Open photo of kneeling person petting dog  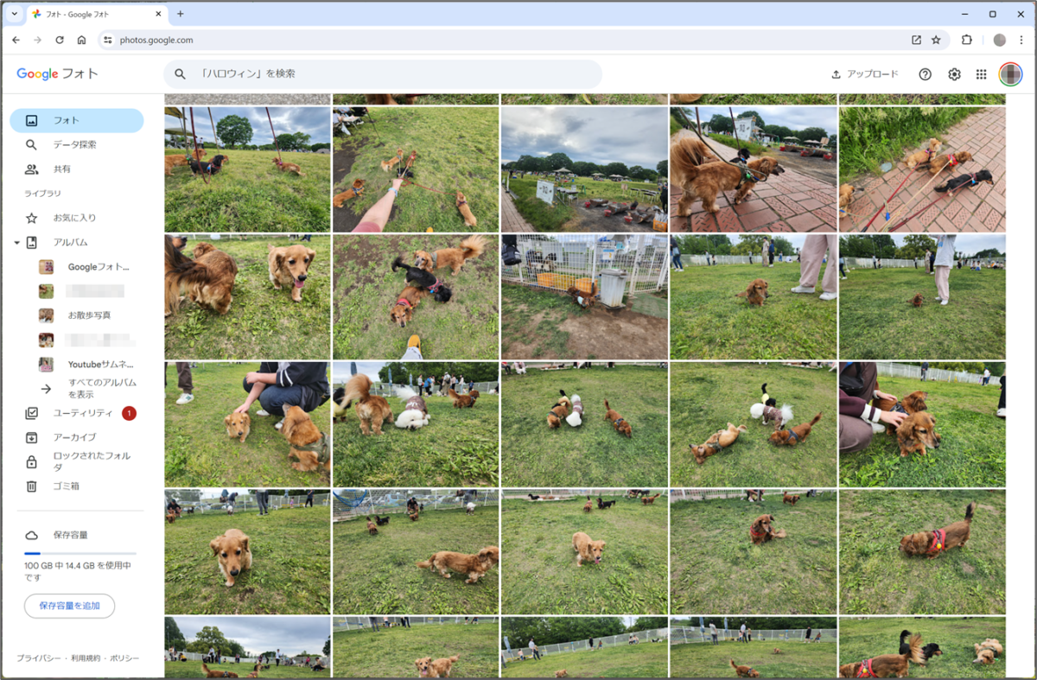(247, 424)
